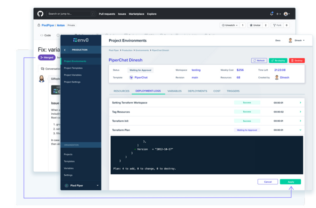Click the Code tab icon in GitHub

pyautogui.click(x=42, y=35)
